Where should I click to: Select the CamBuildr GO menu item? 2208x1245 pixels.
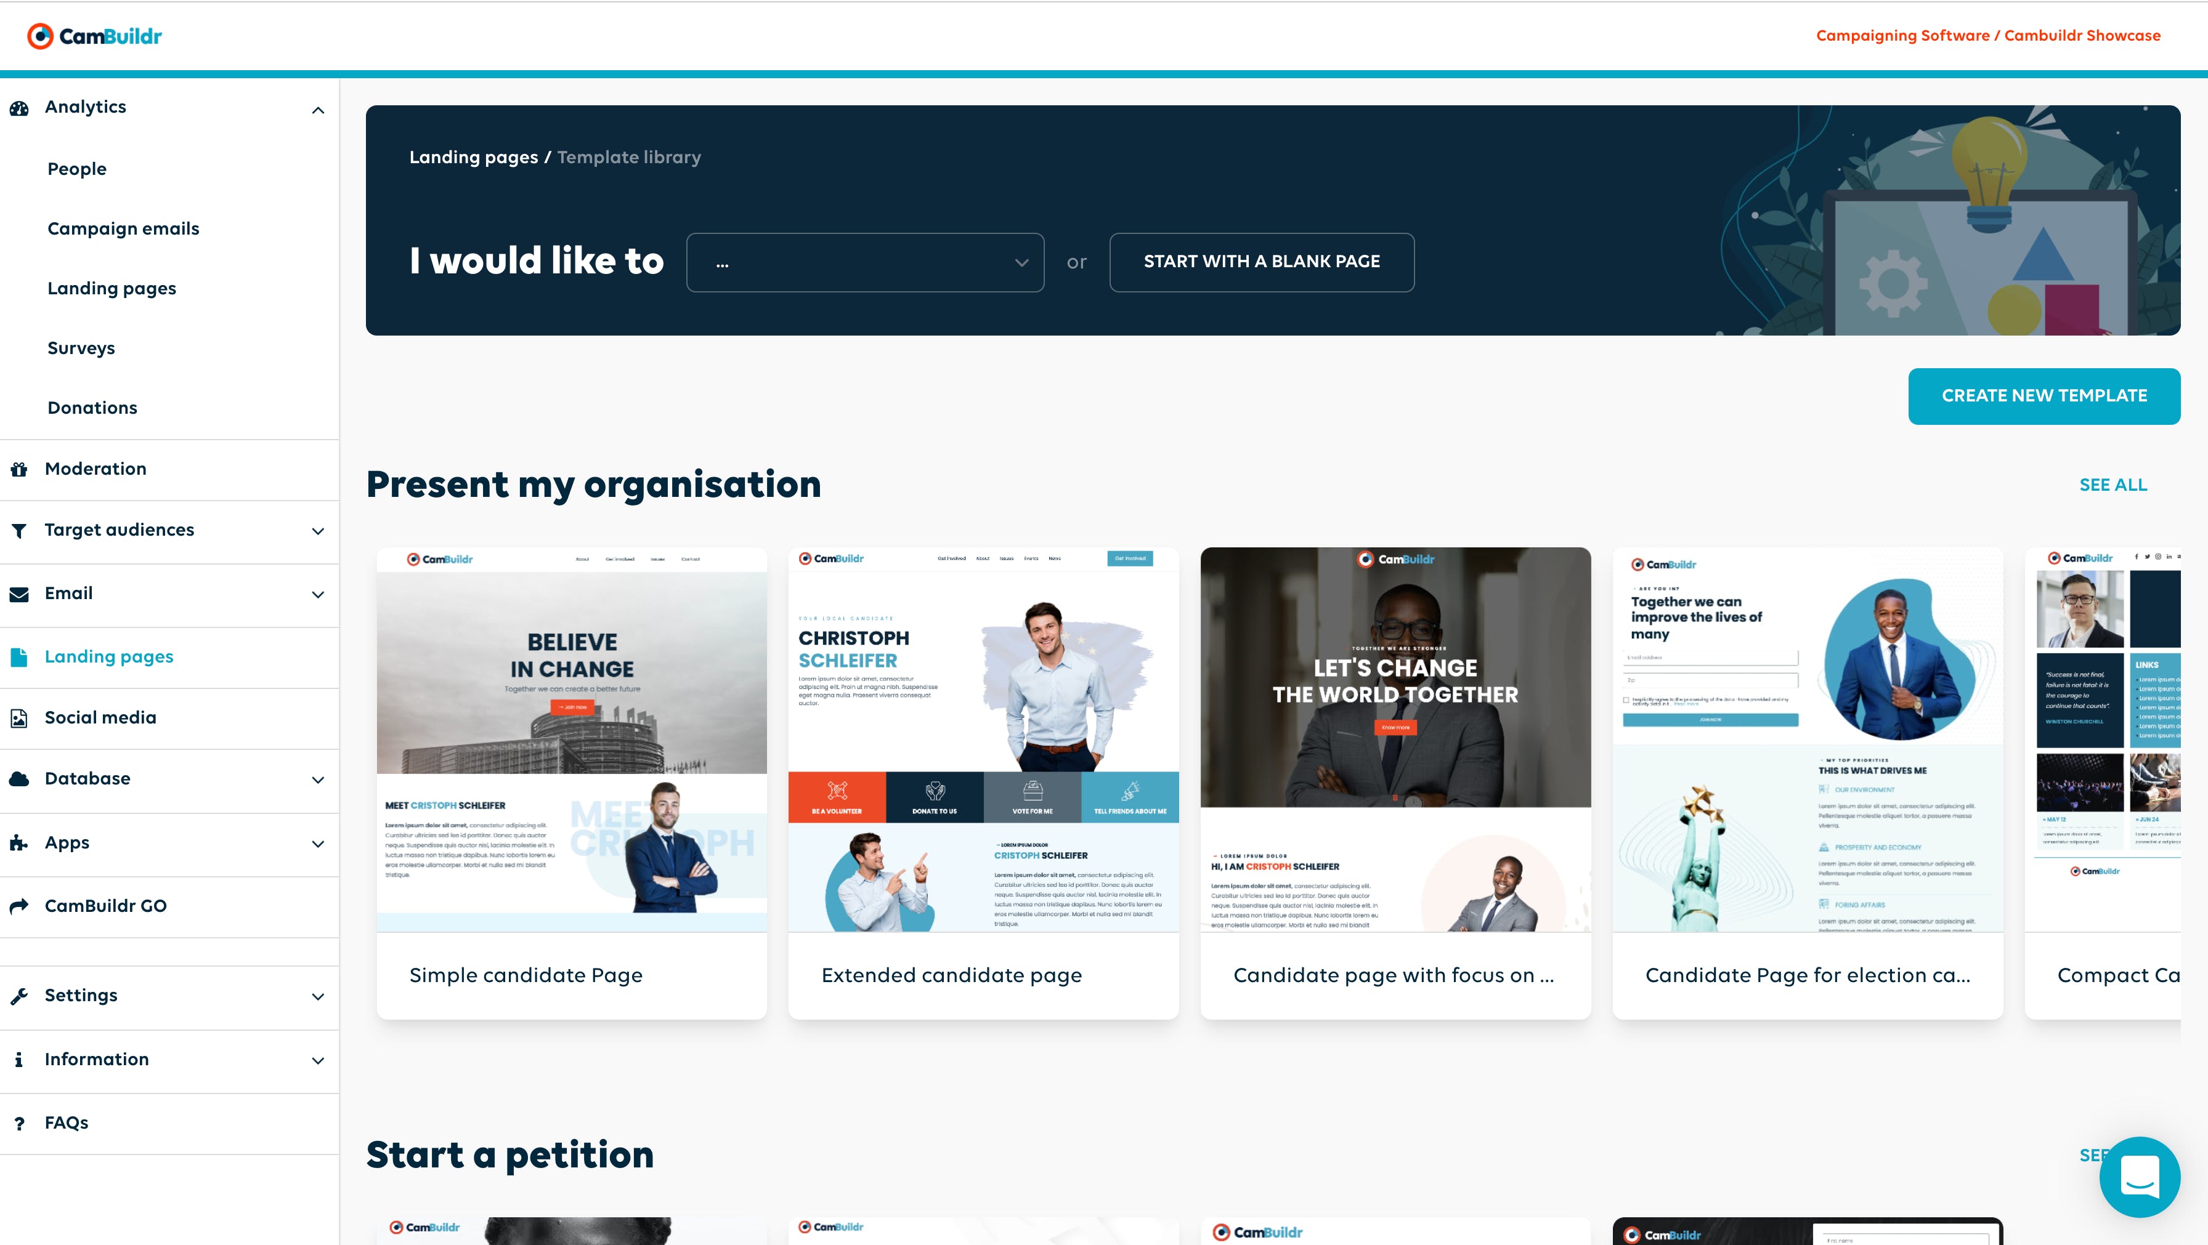[x=169, y=906]
